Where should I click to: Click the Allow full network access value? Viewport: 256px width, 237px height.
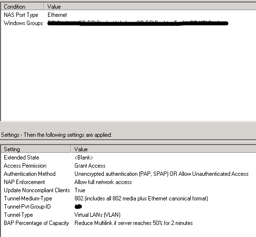pyautogui.click(x=103, y=182)
